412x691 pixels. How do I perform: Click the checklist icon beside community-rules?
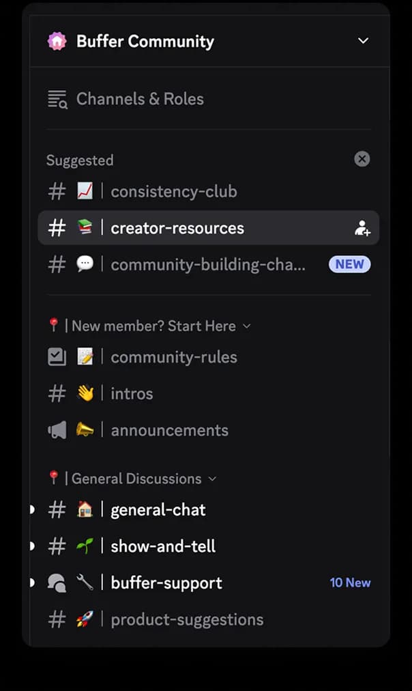pos(57,356)
